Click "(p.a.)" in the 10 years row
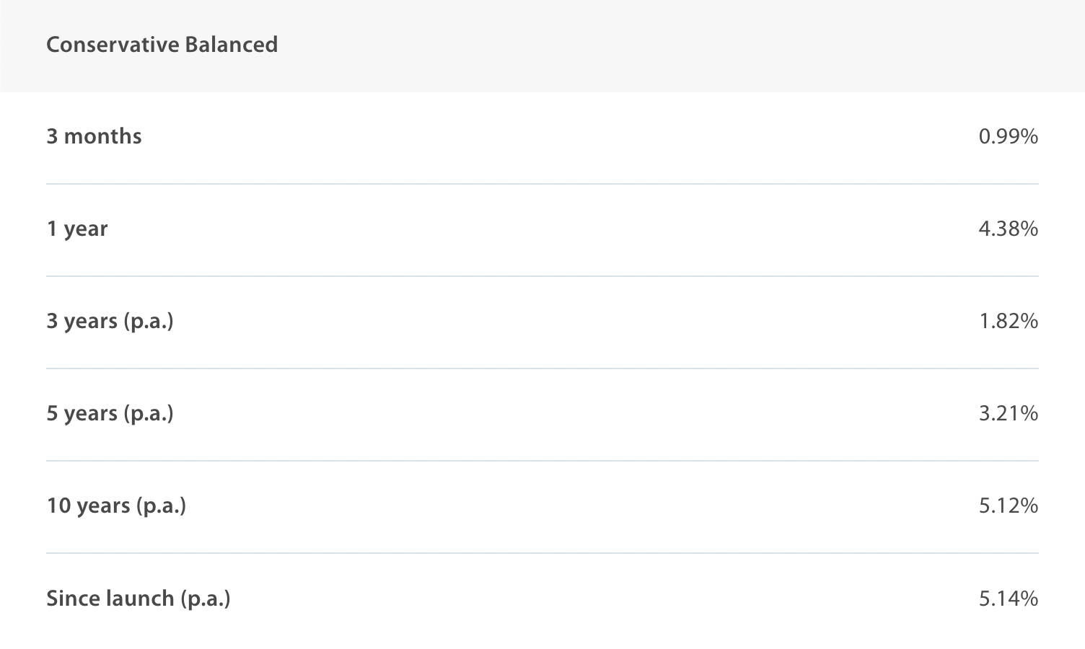 pyautogui.click(x=161, y=505)
